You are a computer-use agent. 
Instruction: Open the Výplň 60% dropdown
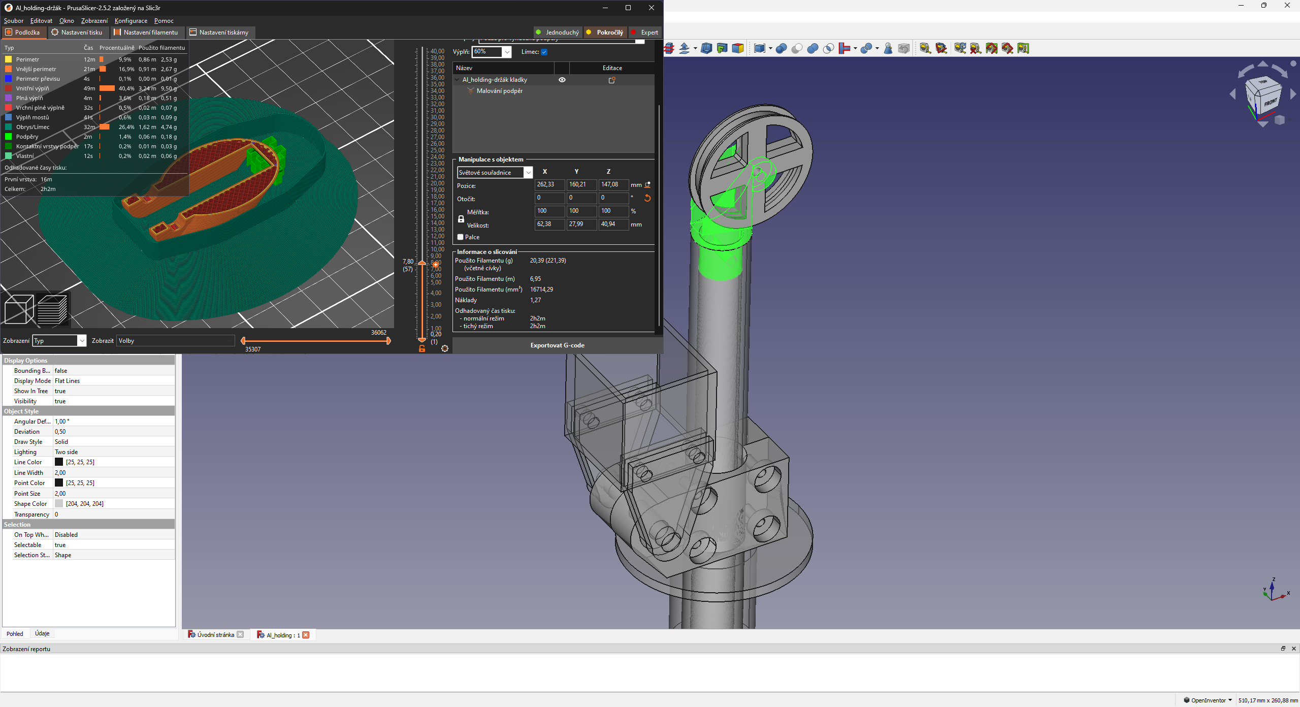(x=506, y=52)
